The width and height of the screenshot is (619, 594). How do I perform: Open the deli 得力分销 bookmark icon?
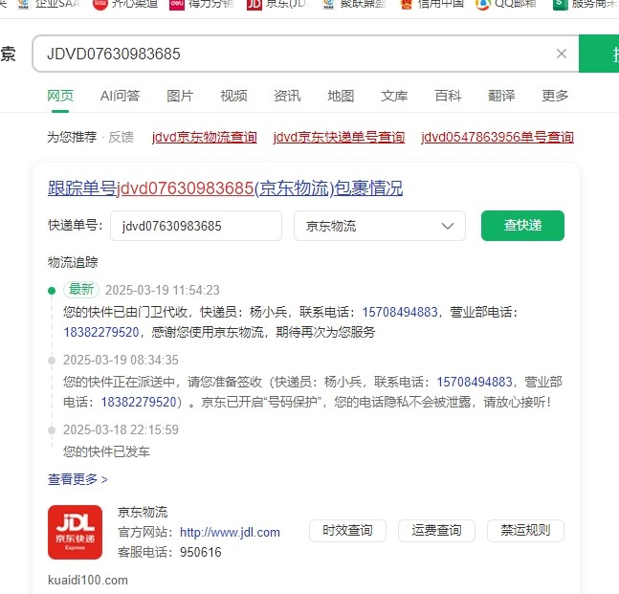[x=176, y=4]
